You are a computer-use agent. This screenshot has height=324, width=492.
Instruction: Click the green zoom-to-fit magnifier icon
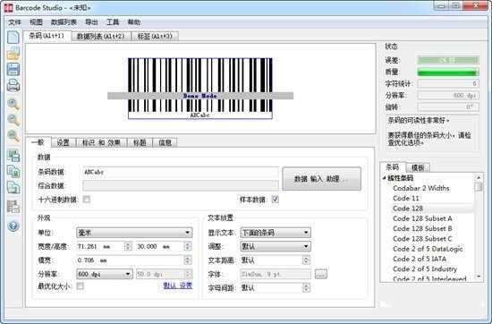pyautogui.click(x=13, y=136)
